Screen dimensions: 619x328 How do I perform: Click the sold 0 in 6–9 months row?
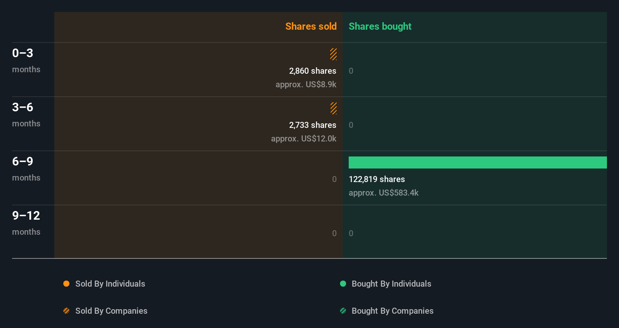click(334, 179)
